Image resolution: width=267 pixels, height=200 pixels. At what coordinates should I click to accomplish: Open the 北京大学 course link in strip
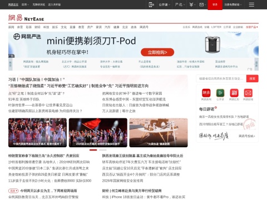(x=74, y=62)
